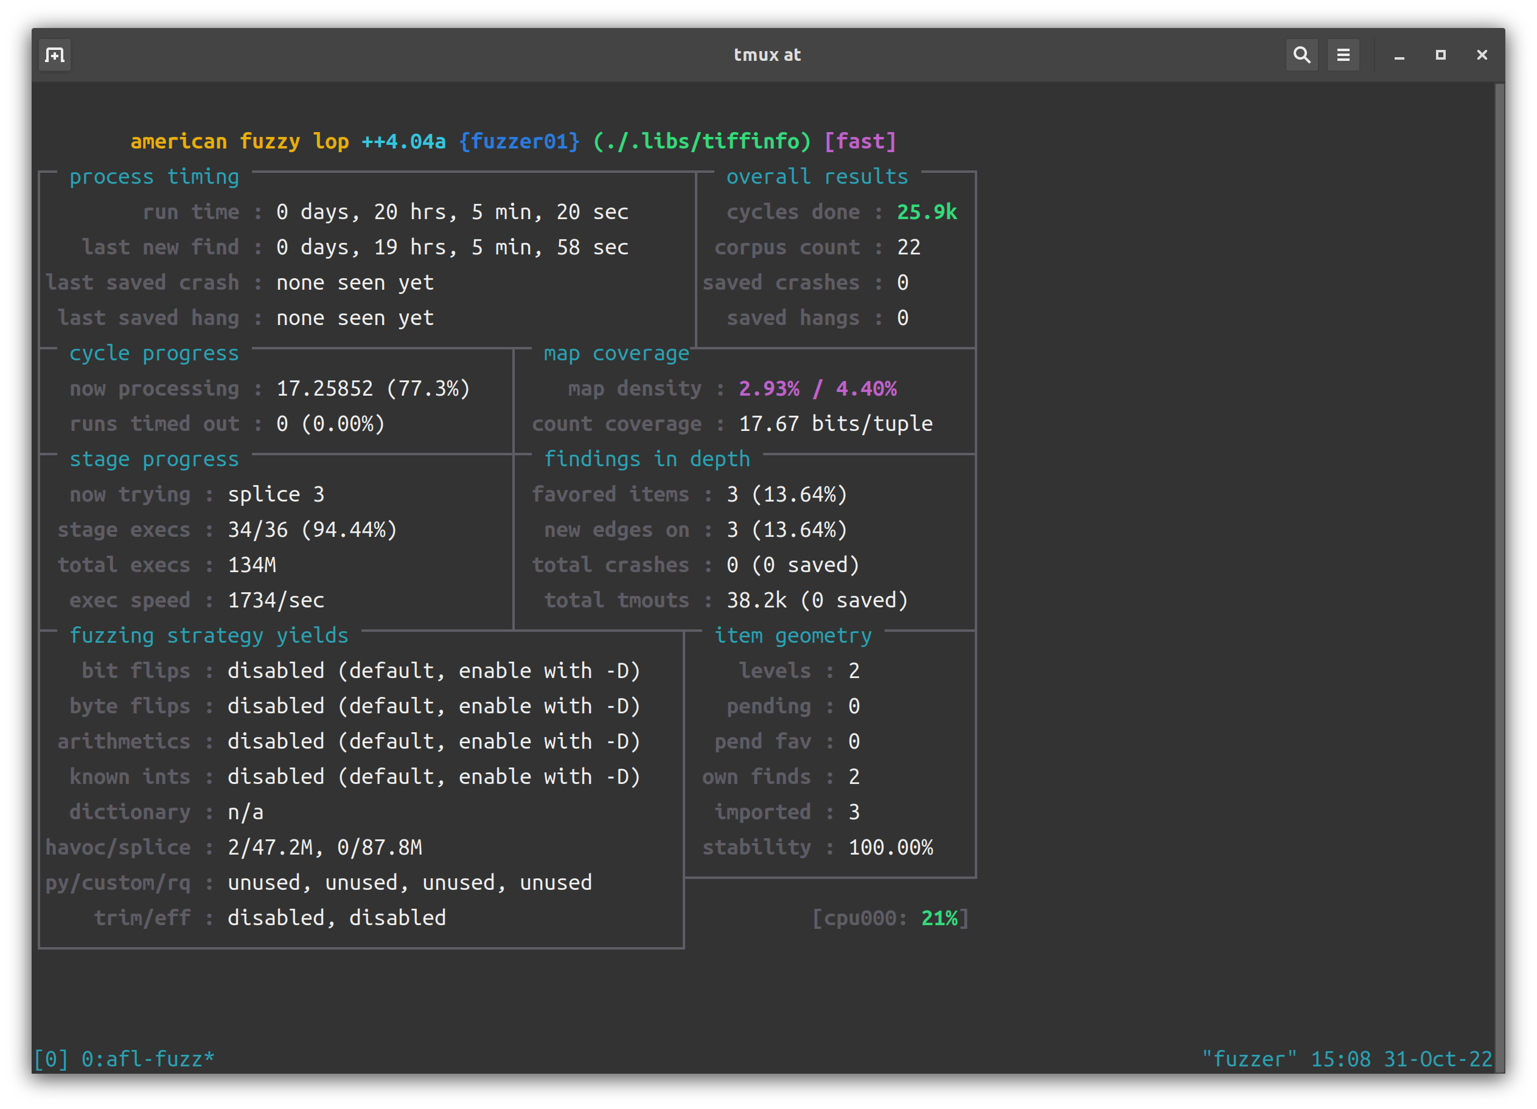Click the cpu000 usage '21%'
1537x1109 pixels.
939,917
